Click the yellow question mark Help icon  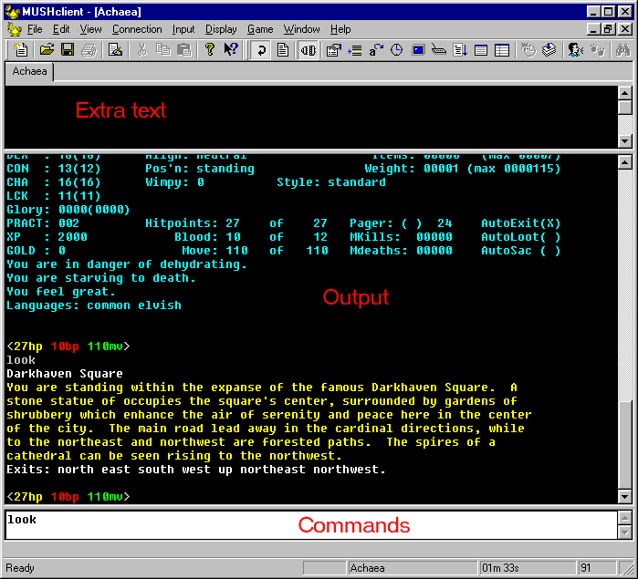(x=210, y=50)
